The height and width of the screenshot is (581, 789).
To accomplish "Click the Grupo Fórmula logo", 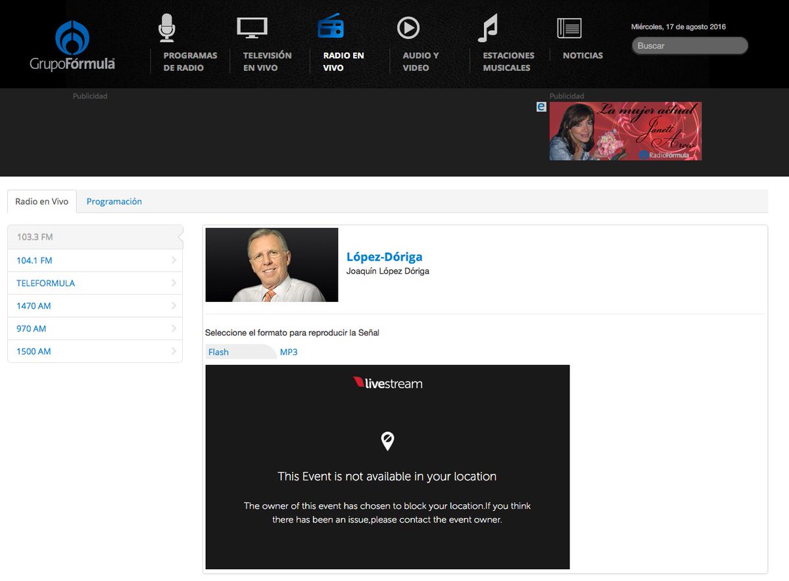I will coord(72,45).
